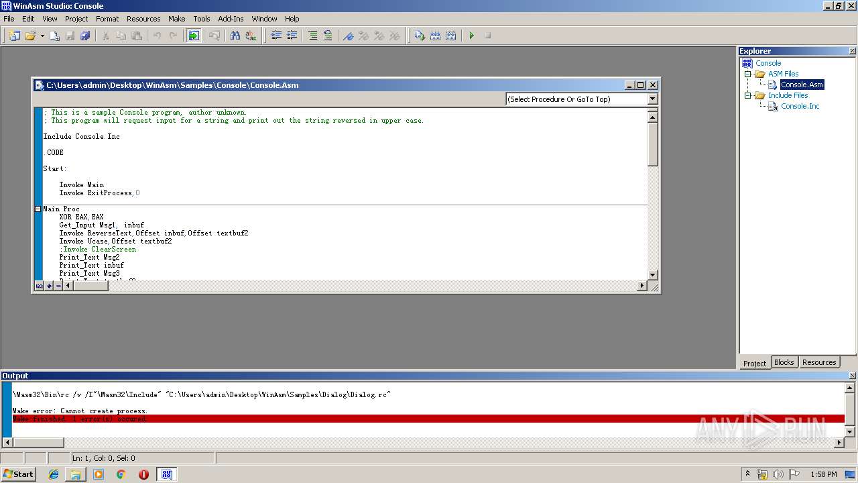Open the File menu
This screenshot has height=483, width=858.
pyautogui.click(x=9, y=19)
